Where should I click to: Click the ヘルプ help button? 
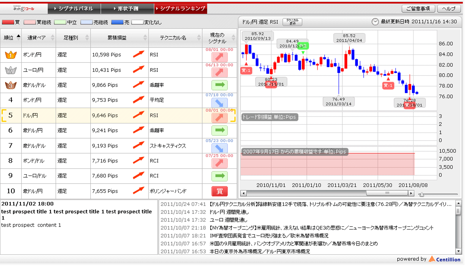click(449, 9)
